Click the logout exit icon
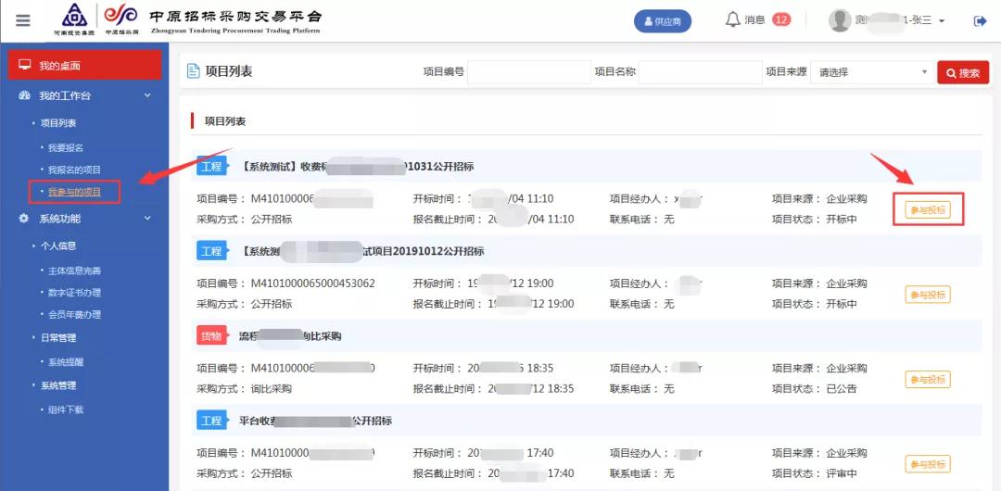The image size is (1001, 491). tap(980, 21)
